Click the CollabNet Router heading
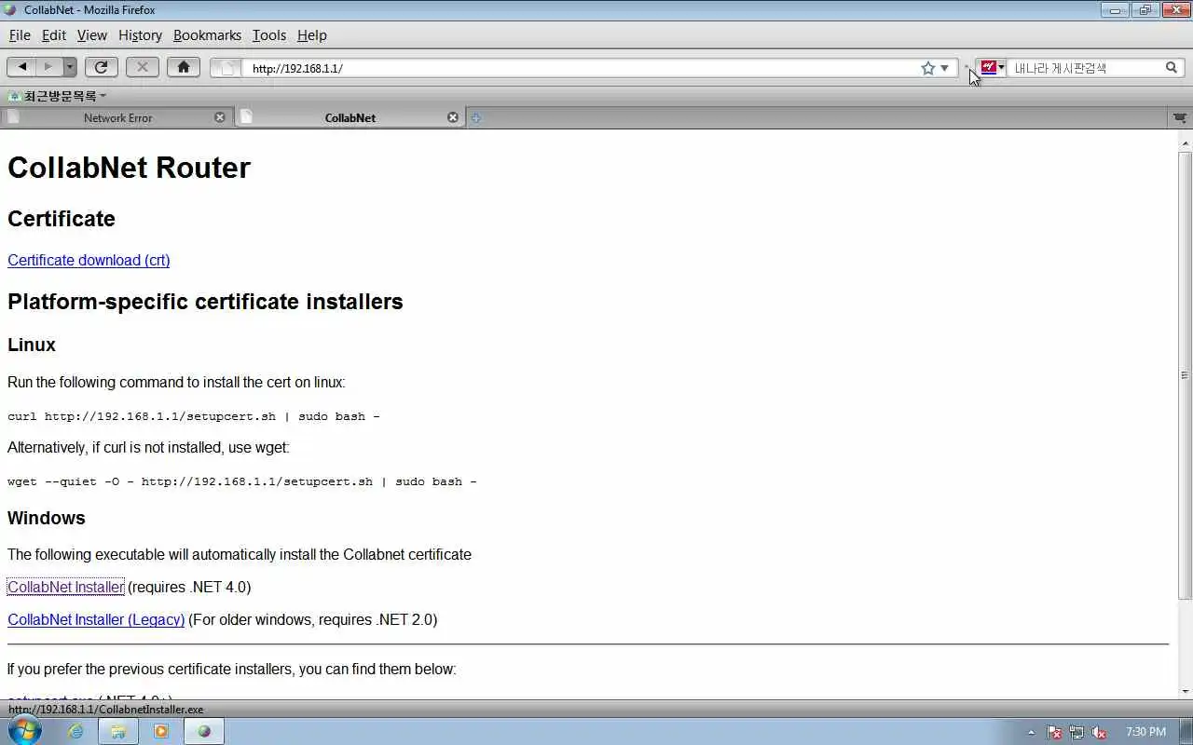 (x=129, y=168)
